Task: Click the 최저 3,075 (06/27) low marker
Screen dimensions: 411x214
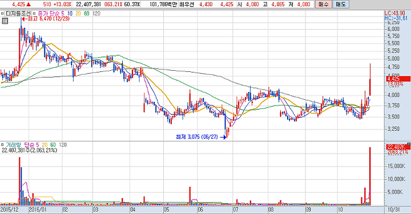Action: pyautogui.click(x=201, y=137)
